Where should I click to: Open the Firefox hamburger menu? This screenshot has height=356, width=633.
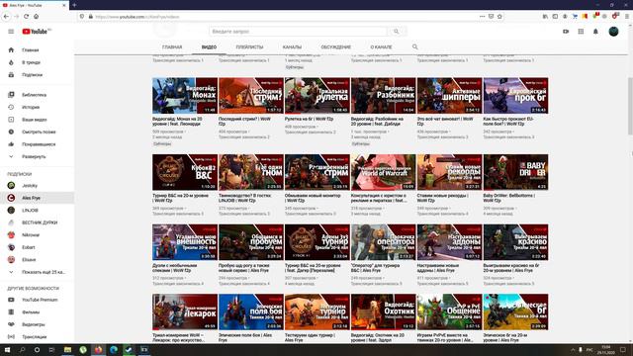point(627,17)
